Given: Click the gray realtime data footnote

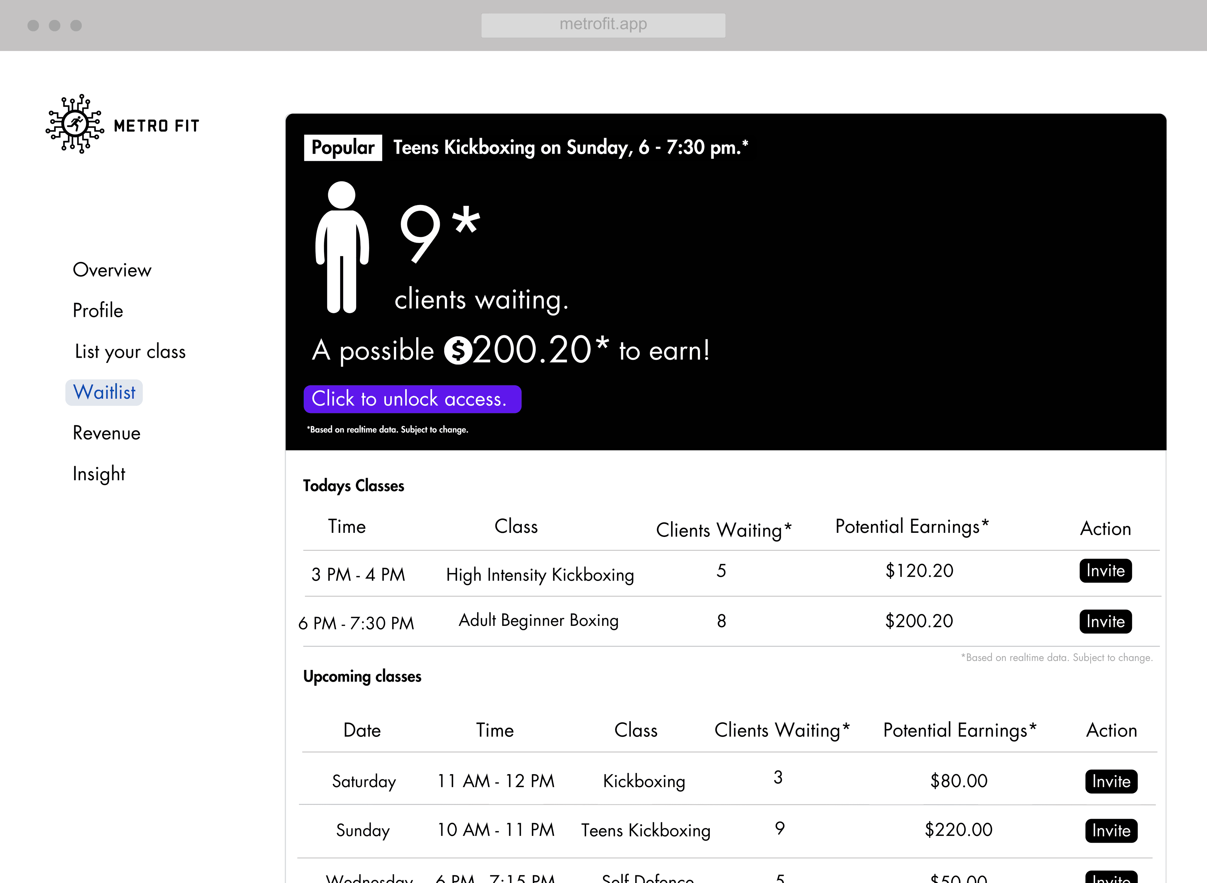Looking at the screenshot, I should tap(1057, 658).
